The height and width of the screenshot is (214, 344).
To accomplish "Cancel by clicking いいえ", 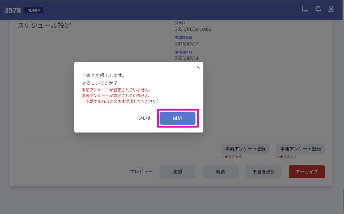I will coord(145,118).
